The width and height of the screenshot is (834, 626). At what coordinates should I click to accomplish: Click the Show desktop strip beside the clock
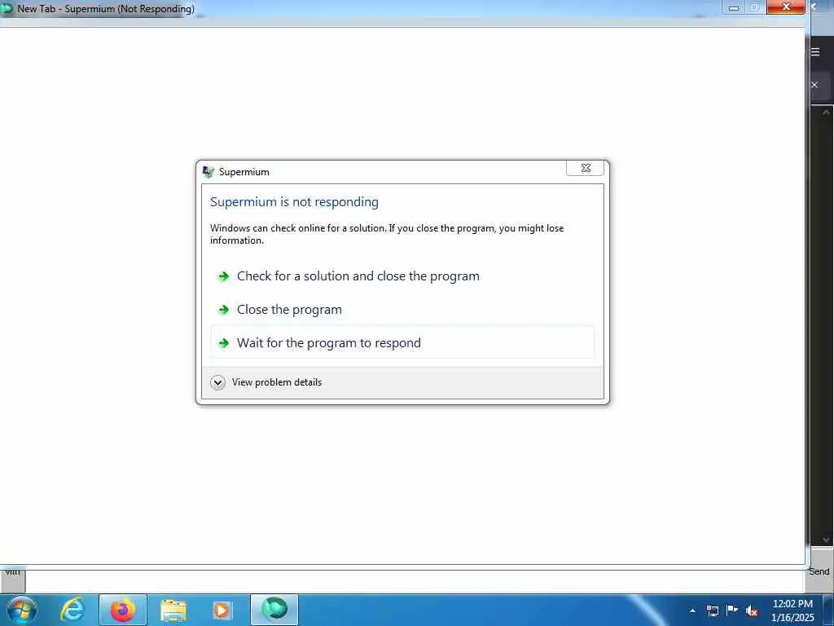pos(827,611)
